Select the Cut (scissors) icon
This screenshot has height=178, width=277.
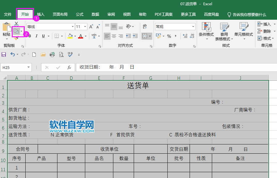pos(16,24)
